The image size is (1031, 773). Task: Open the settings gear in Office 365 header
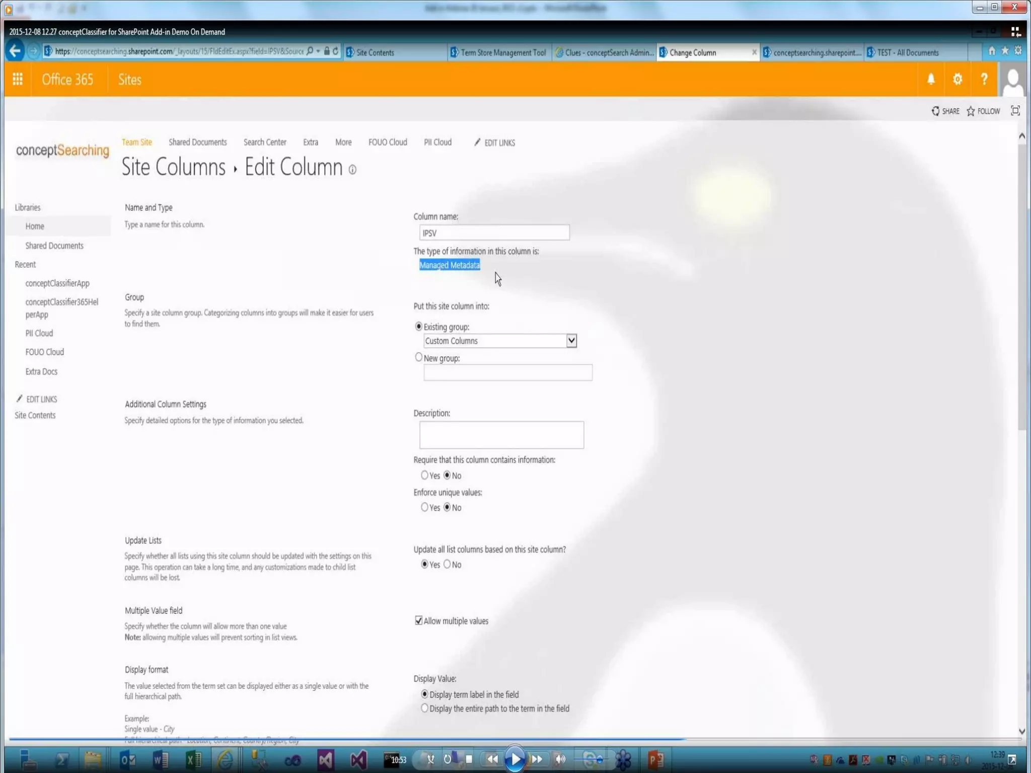pyautogui.click(x=957, y=80)
